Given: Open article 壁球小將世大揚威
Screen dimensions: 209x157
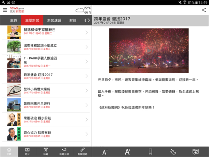Looking at the screenshot, I should click(46, 90).
